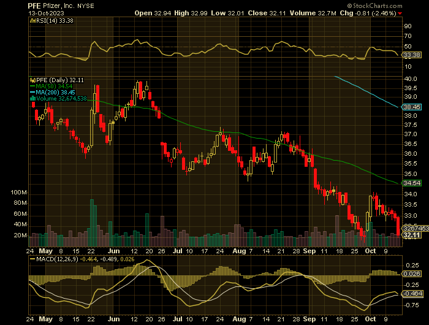Click the 38.45 MA(200) axis tag
Image resolution: width=429 pixels, height=325 pixels.
coord(411,107)
